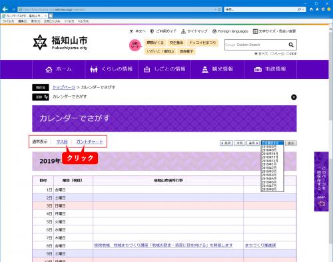
Task: Click the ツール menu
Action: point(69,21)
